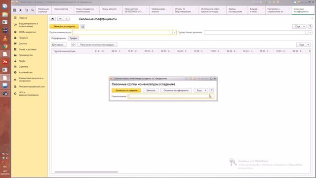Click the search magnifier icon
Screen dimensions: 316x178
tap(33, 10)
